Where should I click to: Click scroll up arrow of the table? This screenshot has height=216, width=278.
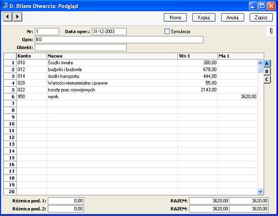(x=260, y=63)
